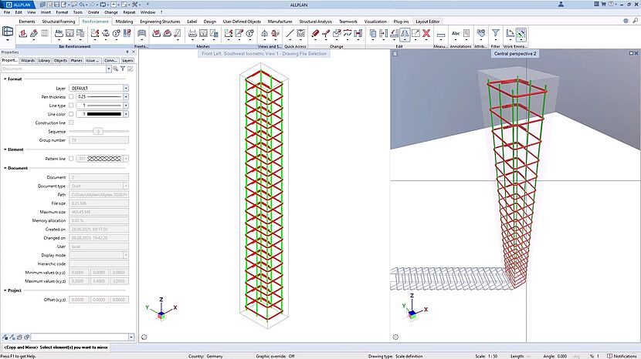Click the Mirror tool in Edit group

pyautogui.click(x=405, y=34)
